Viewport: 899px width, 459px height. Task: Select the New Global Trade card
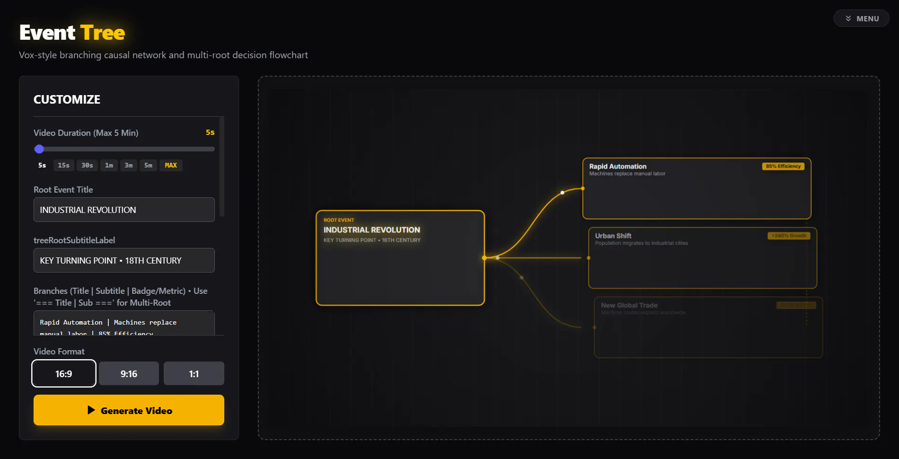(x=708, y=327)
